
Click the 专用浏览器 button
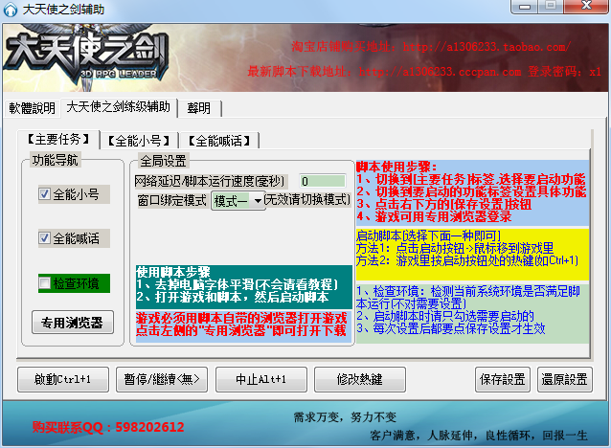click(x=73, y=323)
